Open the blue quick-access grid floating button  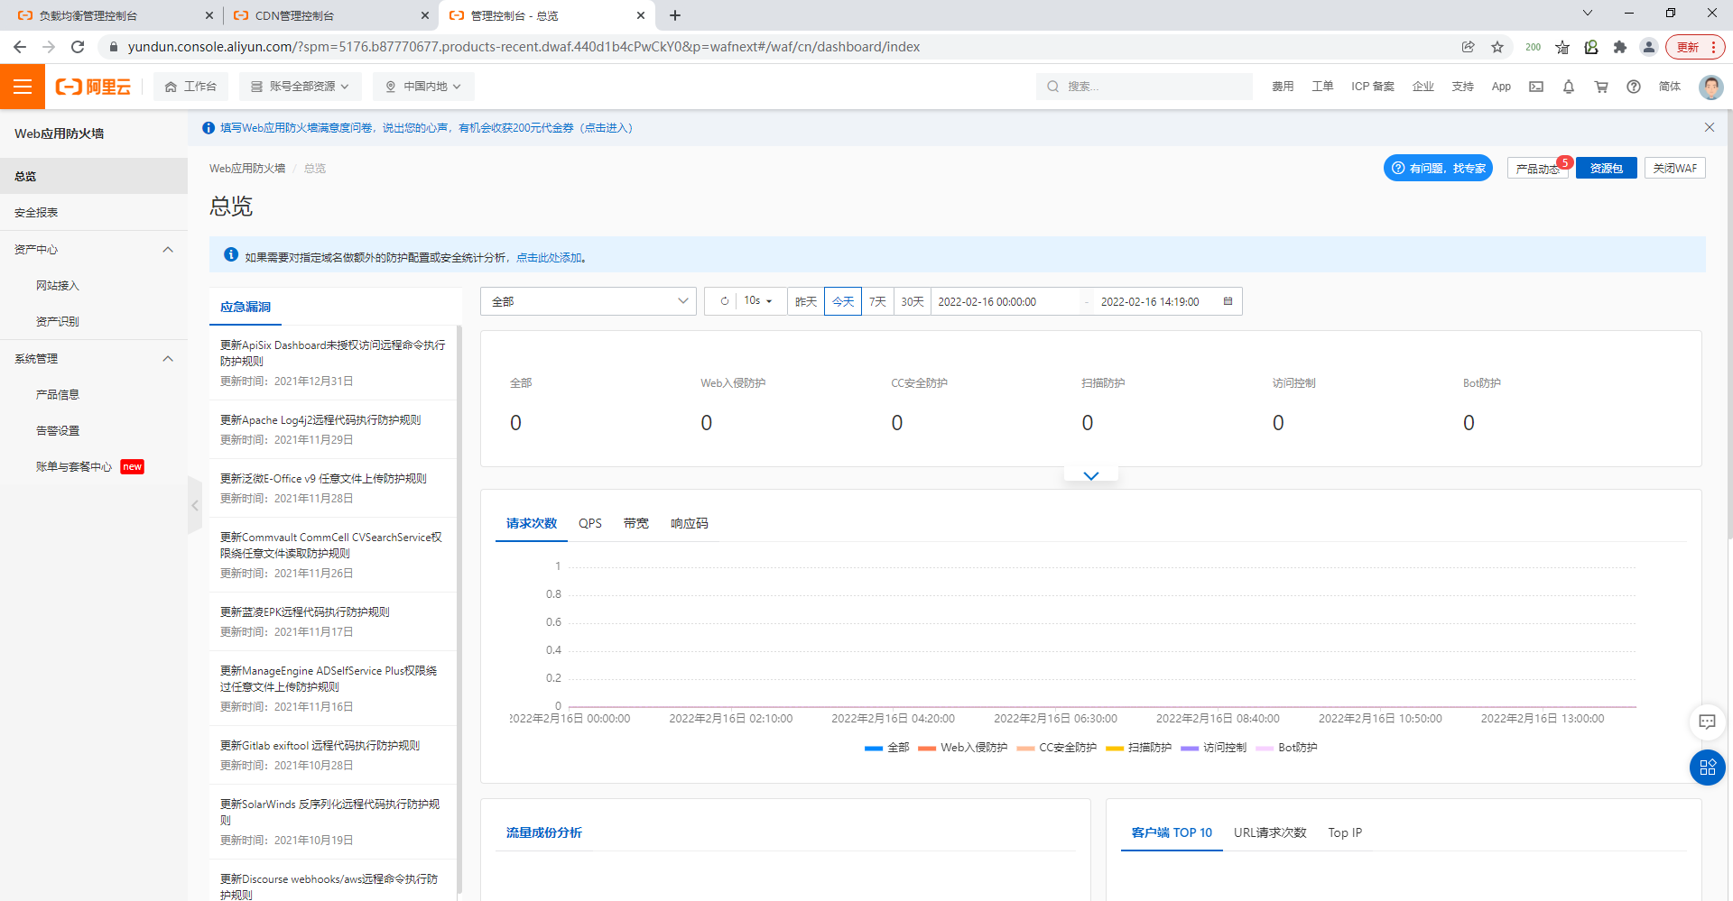click(x=1707, y=768)
